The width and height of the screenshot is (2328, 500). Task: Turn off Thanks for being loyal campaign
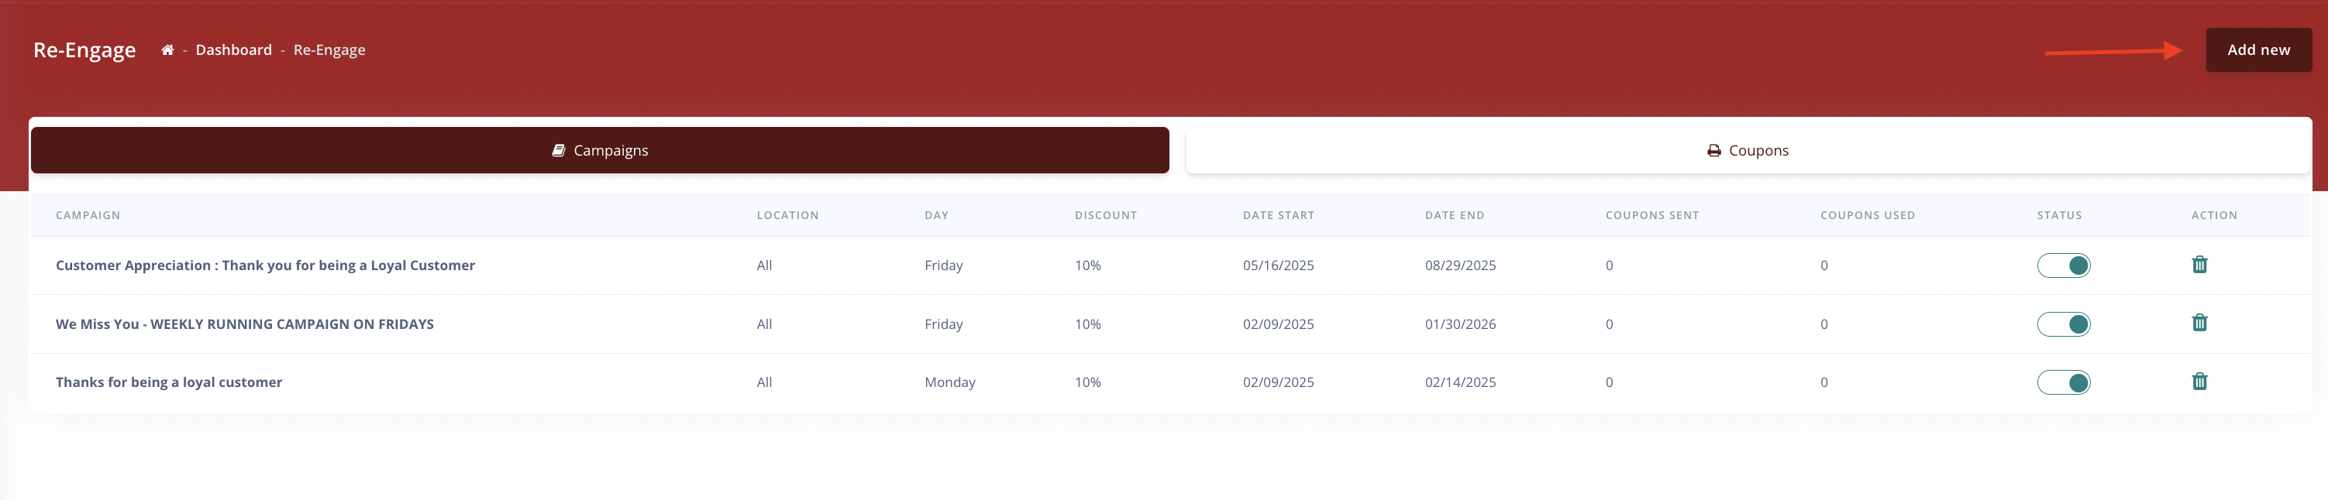pos(2063,382)
